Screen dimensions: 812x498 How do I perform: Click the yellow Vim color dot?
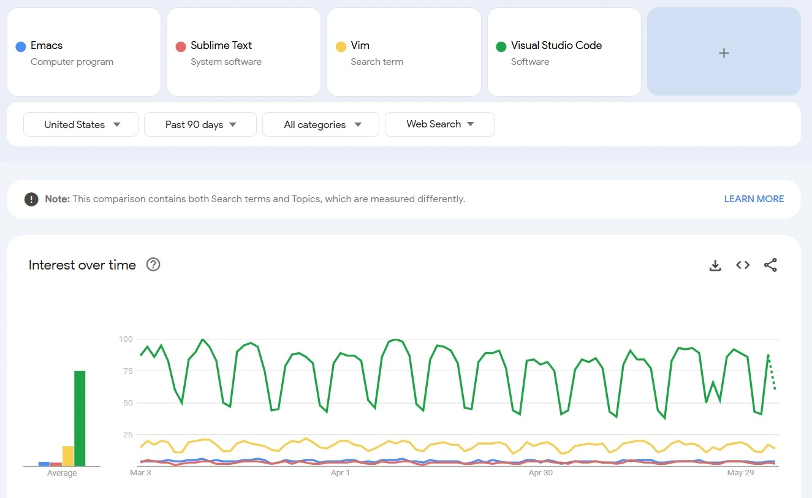(341, 47)
